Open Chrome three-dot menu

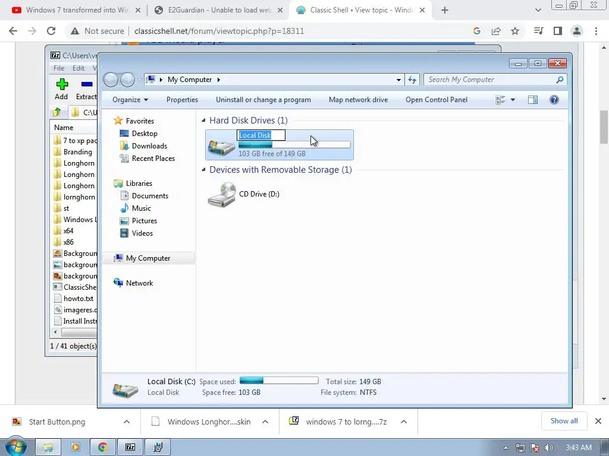(596, 31)
